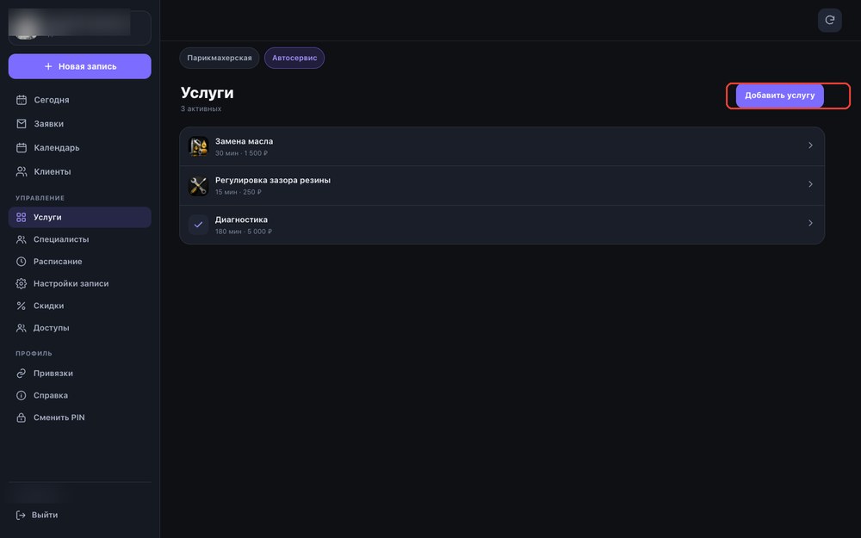The height and width of the screenshot is (538, 861).
Task: Open the Справка help item
Action: 79,395
